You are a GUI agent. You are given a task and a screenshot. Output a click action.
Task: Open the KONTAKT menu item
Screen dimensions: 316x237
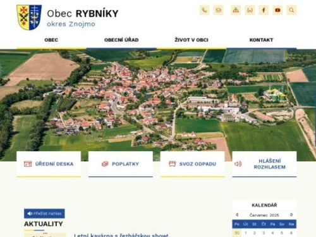261,40
